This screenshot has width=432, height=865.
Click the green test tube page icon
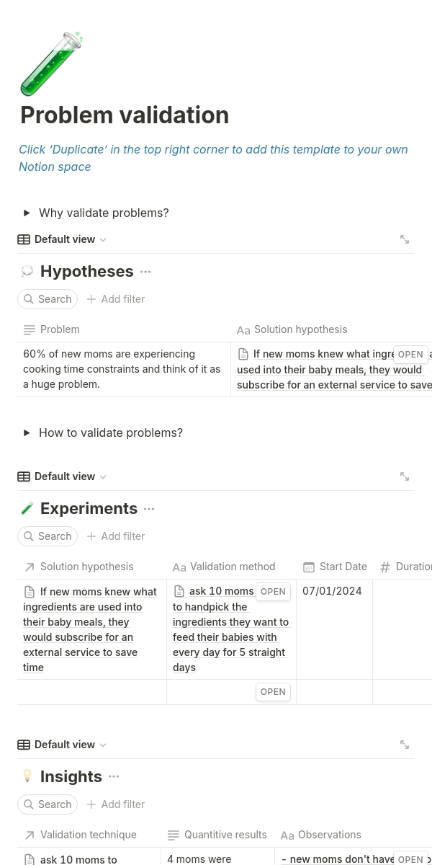click(51, 64)
